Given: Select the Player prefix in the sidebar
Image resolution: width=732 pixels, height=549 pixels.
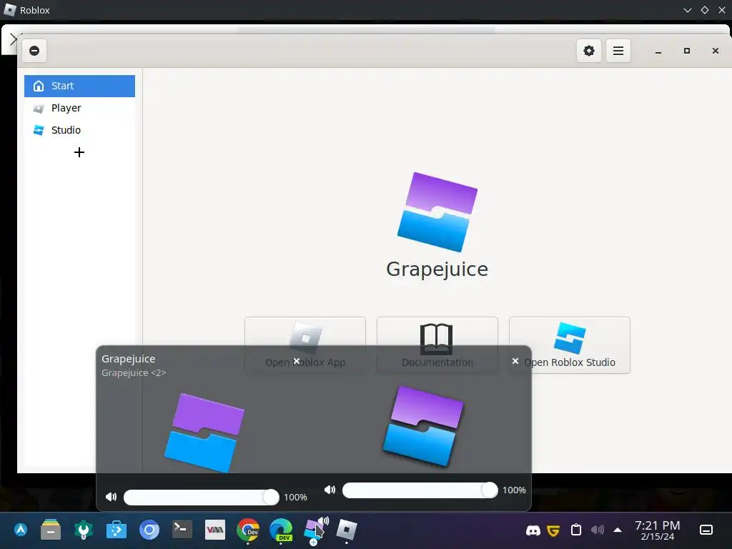Looking at the screenshot, I should click(x=79, y=108).
